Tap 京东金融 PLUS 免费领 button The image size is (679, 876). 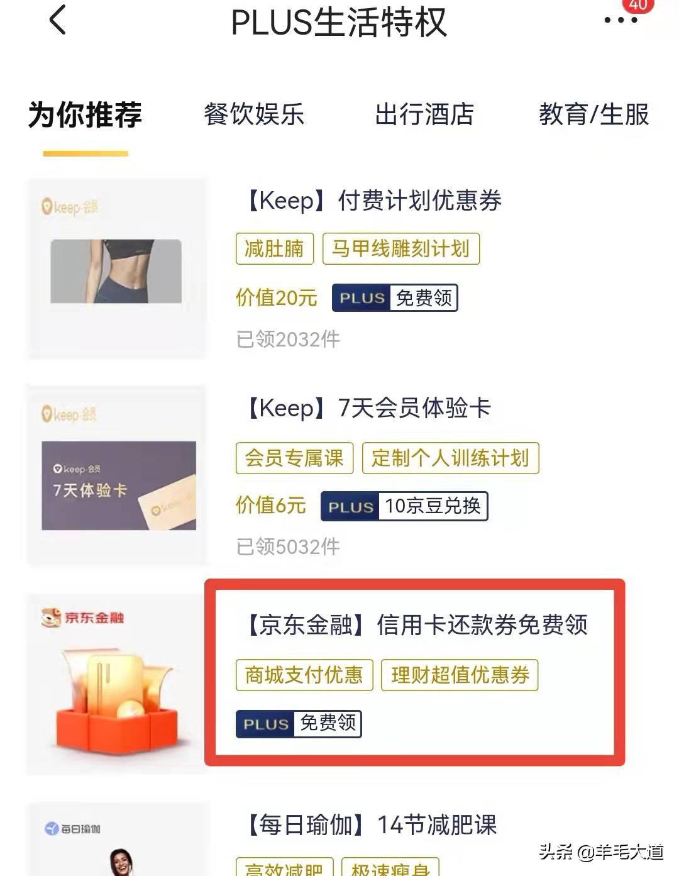point(299,723)
